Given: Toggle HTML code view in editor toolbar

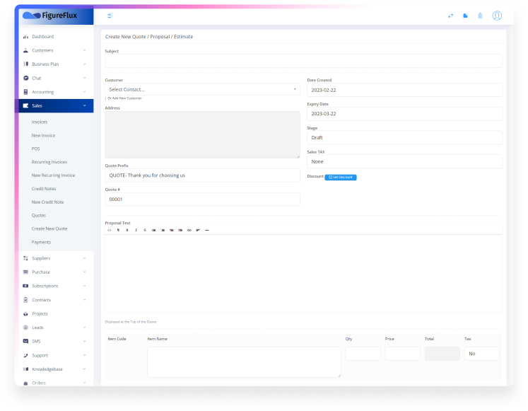Looking at the screenshot, I should [109, 230].
